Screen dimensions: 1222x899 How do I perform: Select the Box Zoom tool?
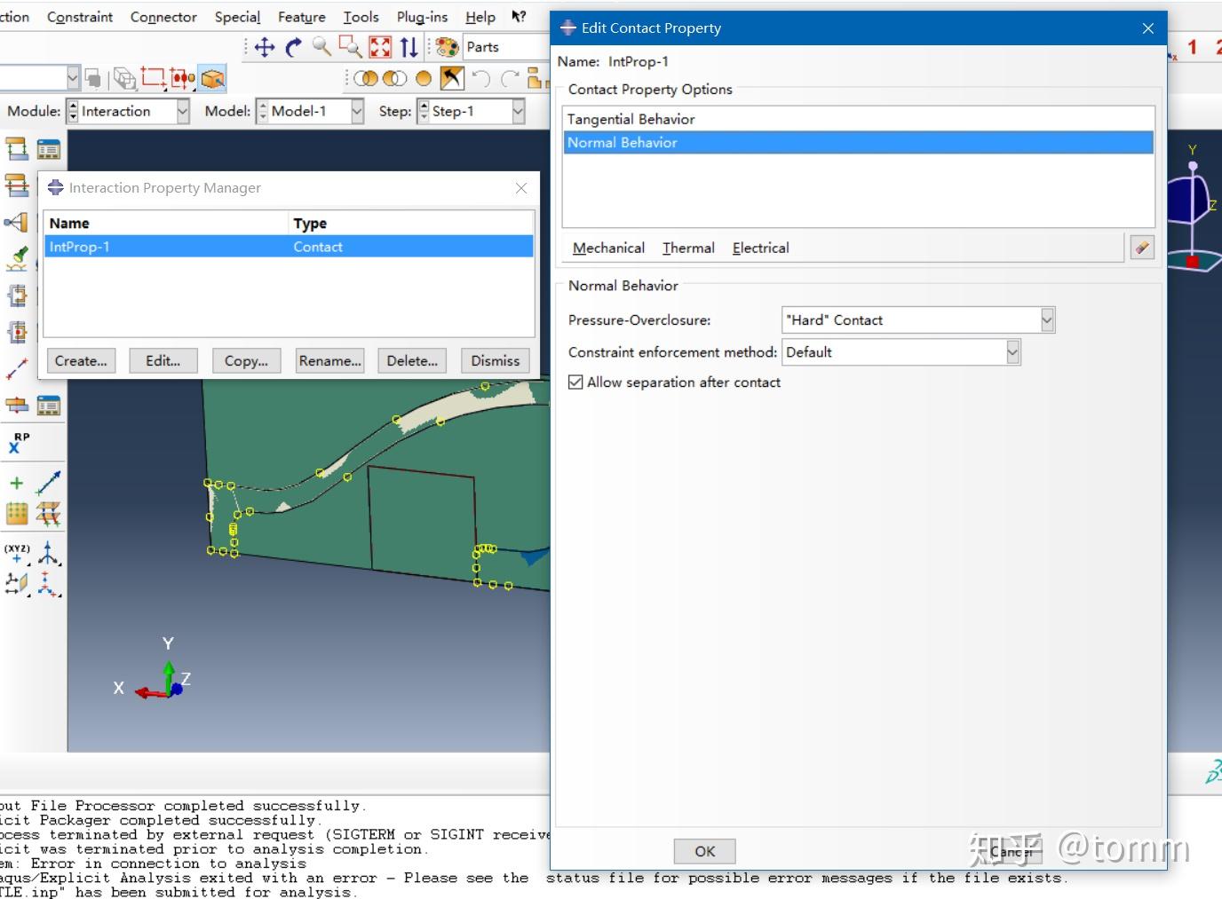pyautogui.click(x=350, y=47)
